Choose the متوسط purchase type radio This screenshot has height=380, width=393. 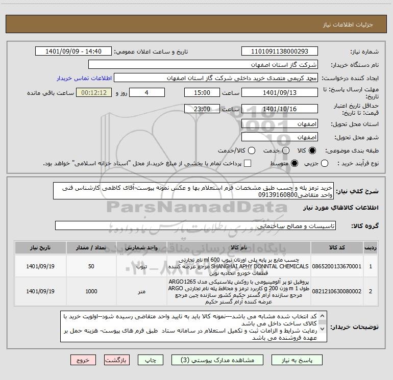pos(294,163)
